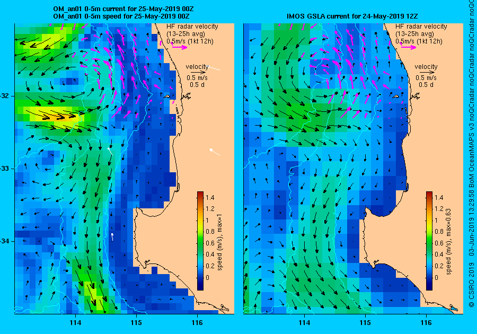The image size is (477, 334).
Task: Click the 'velocity' legend label in right map
Action: [x=426, y=67]
